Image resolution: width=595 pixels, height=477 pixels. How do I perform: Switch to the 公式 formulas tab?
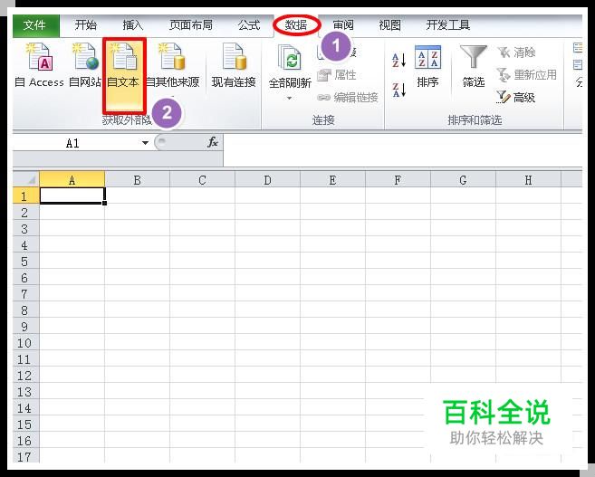(249, 25)
